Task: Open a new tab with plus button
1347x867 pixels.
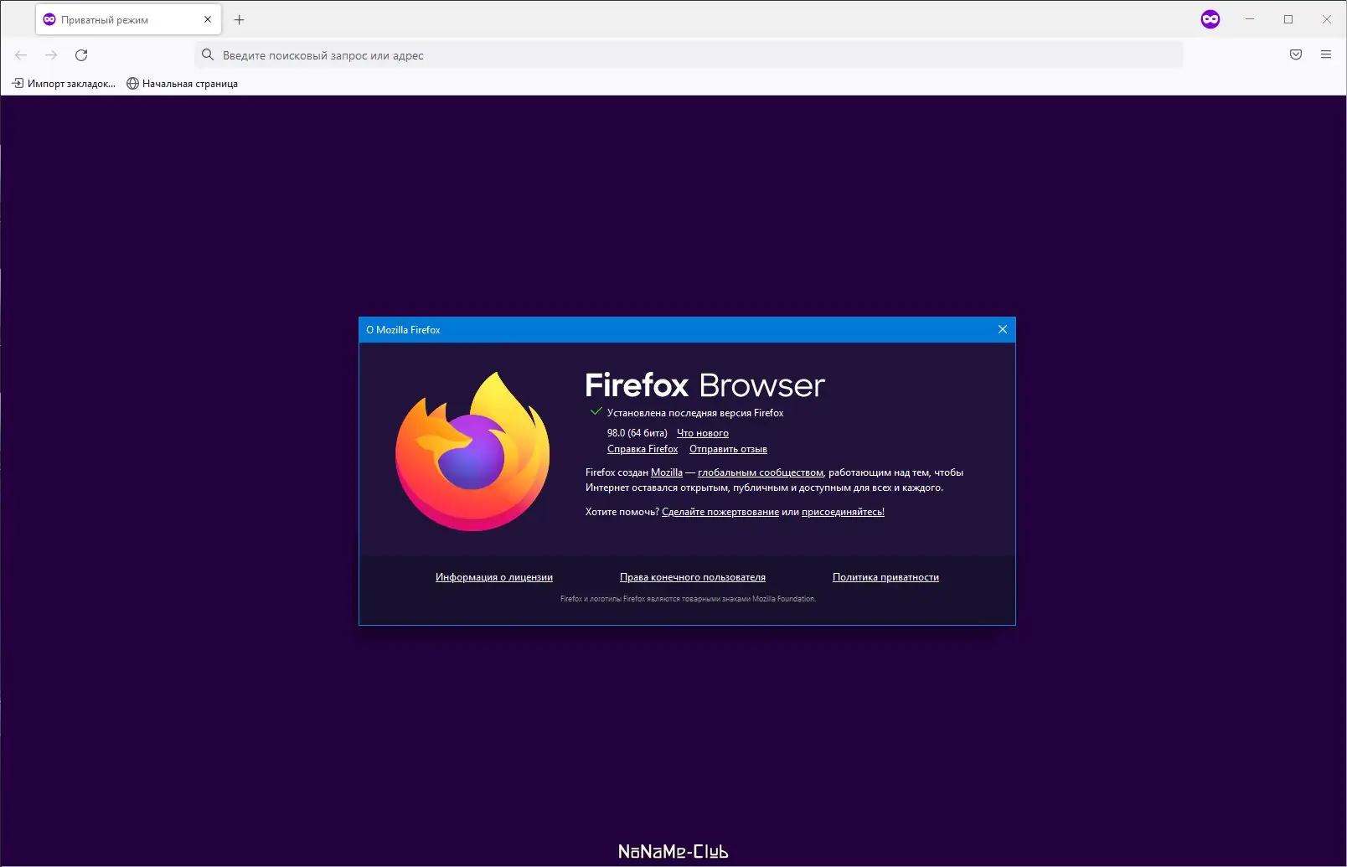Action: [239, 19]
